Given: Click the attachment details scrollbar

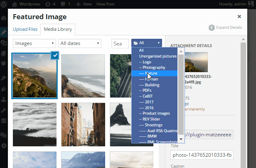Looking at the screenshot, I should (x=243, y=105).
